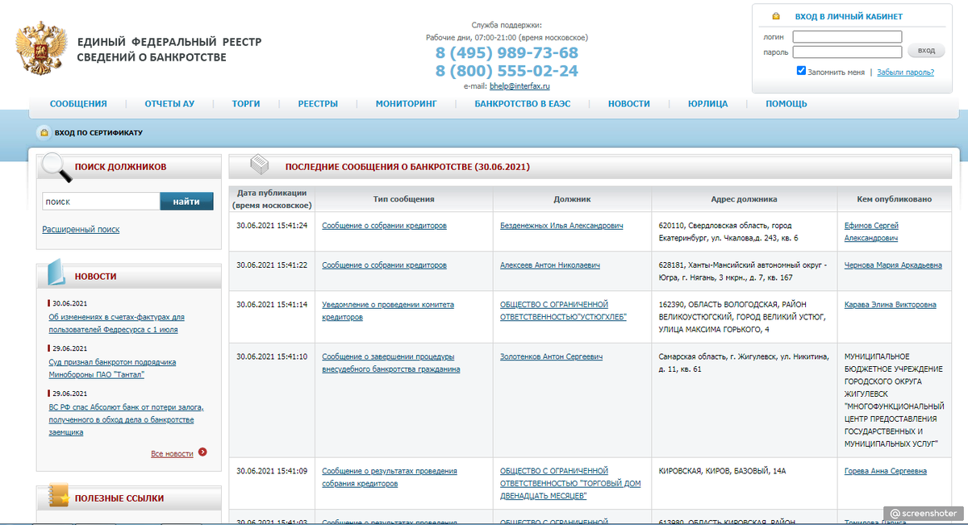968x525 pixels.
Task: Click the Дата публикации column header
Action: [x=272, y=198]
